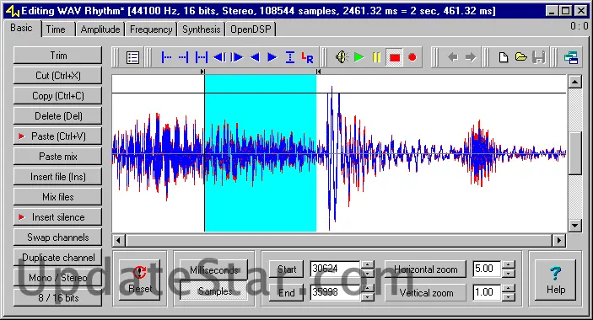The width and height of the screenshot is (593, 320).
Task: Click the Start button
Action: (286, 269)
